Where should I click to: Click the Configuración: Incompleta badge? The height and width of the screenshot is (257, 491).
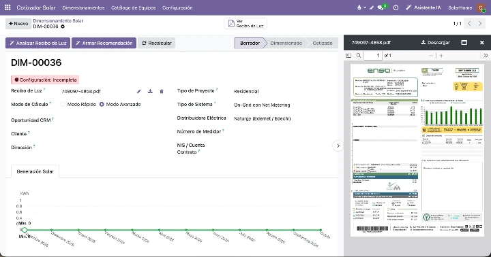tap(45, 80)
